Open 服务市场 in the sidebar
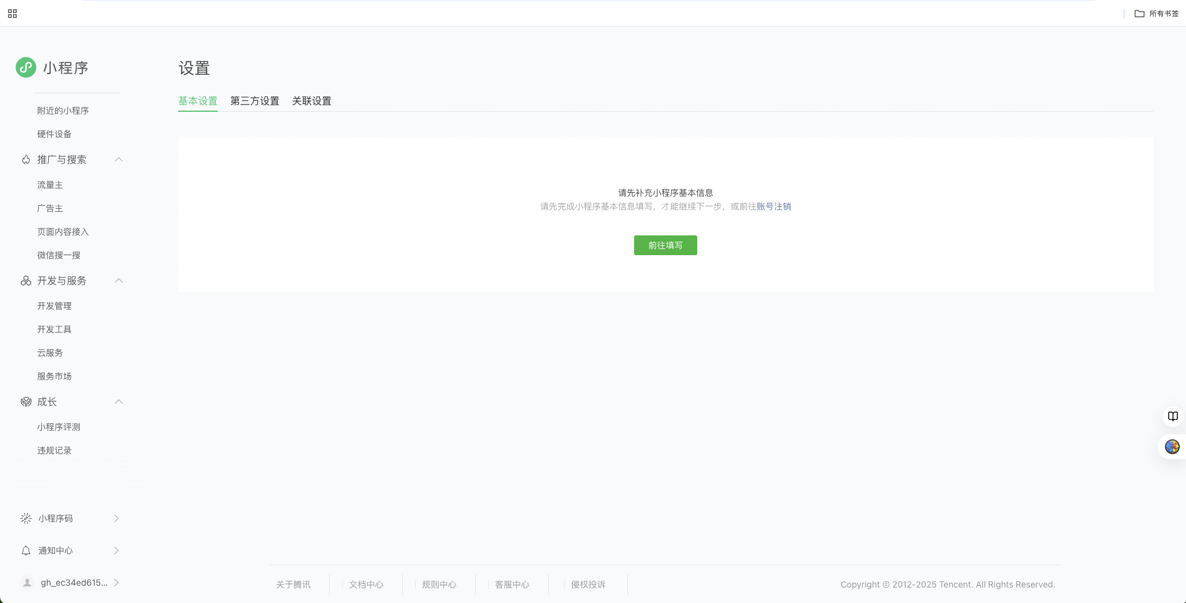 point(54,376)
